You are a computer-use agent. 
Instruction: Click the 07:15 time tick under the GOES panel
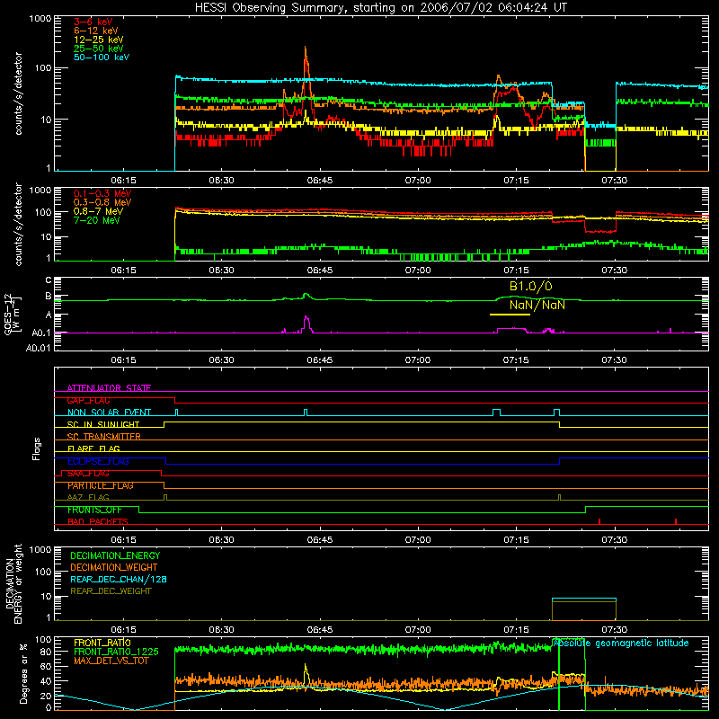(516, 360)
